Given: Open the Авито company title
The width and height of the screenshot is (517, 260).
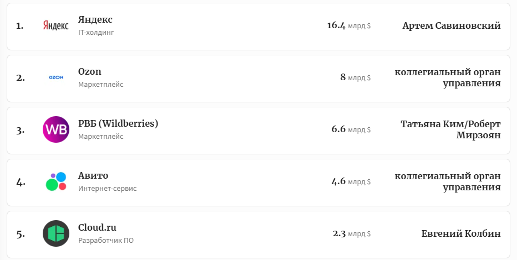Looking at the screenshot, I should pyautogui.click(x=93, y=176).
